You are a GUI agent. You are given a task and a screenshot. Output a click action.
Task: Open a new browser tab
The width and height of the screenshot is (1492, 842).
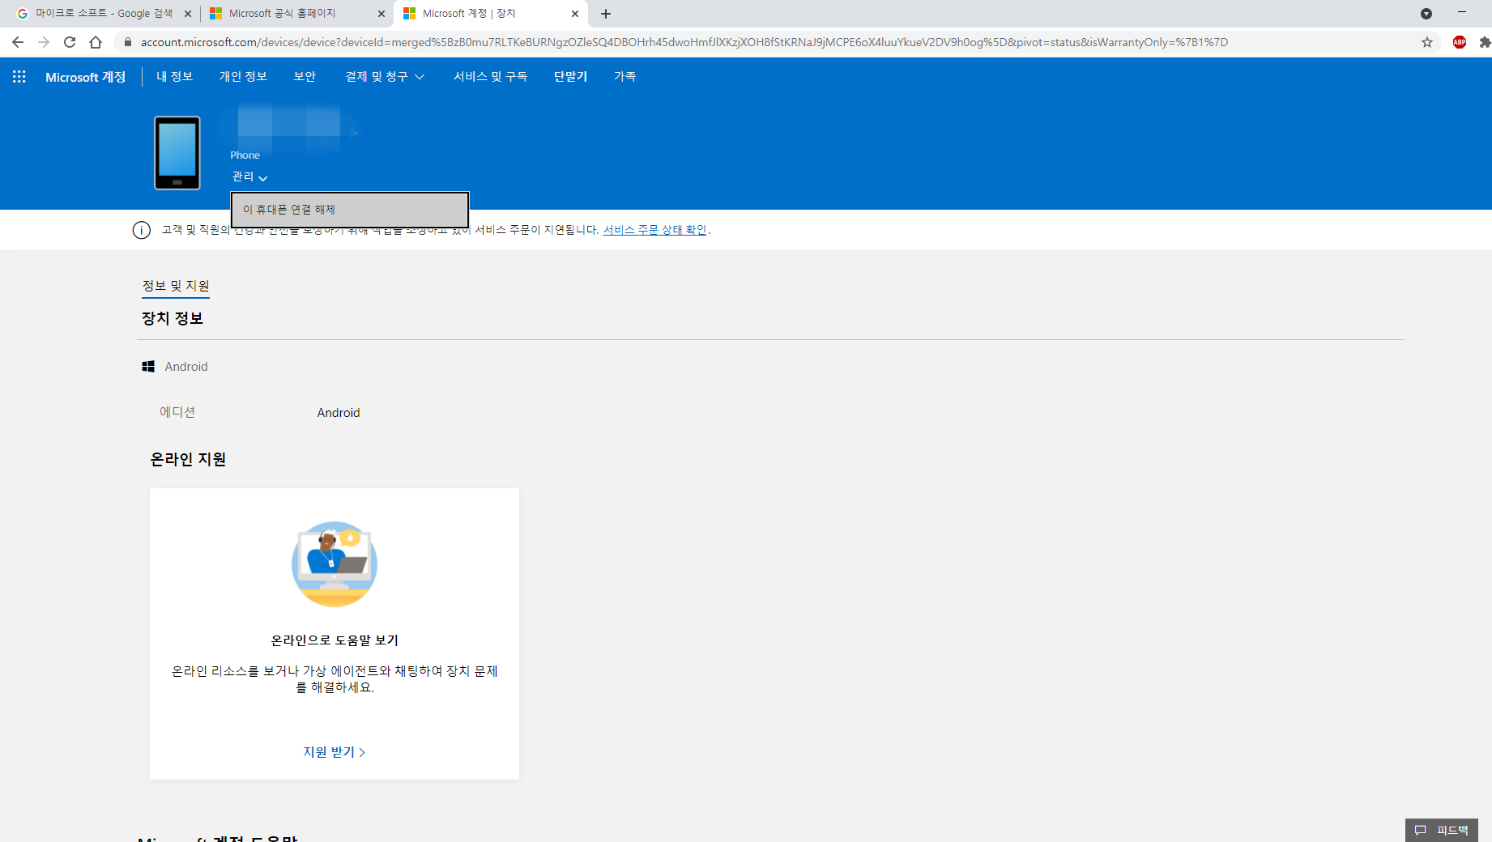coord(606,14)
